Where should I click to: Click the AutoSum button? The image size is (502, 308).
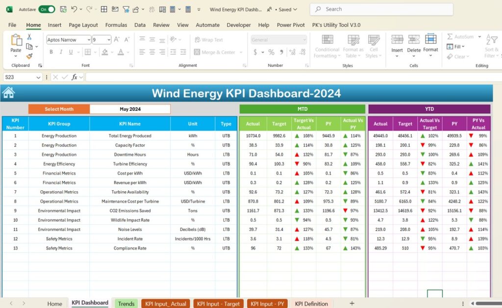460,36
